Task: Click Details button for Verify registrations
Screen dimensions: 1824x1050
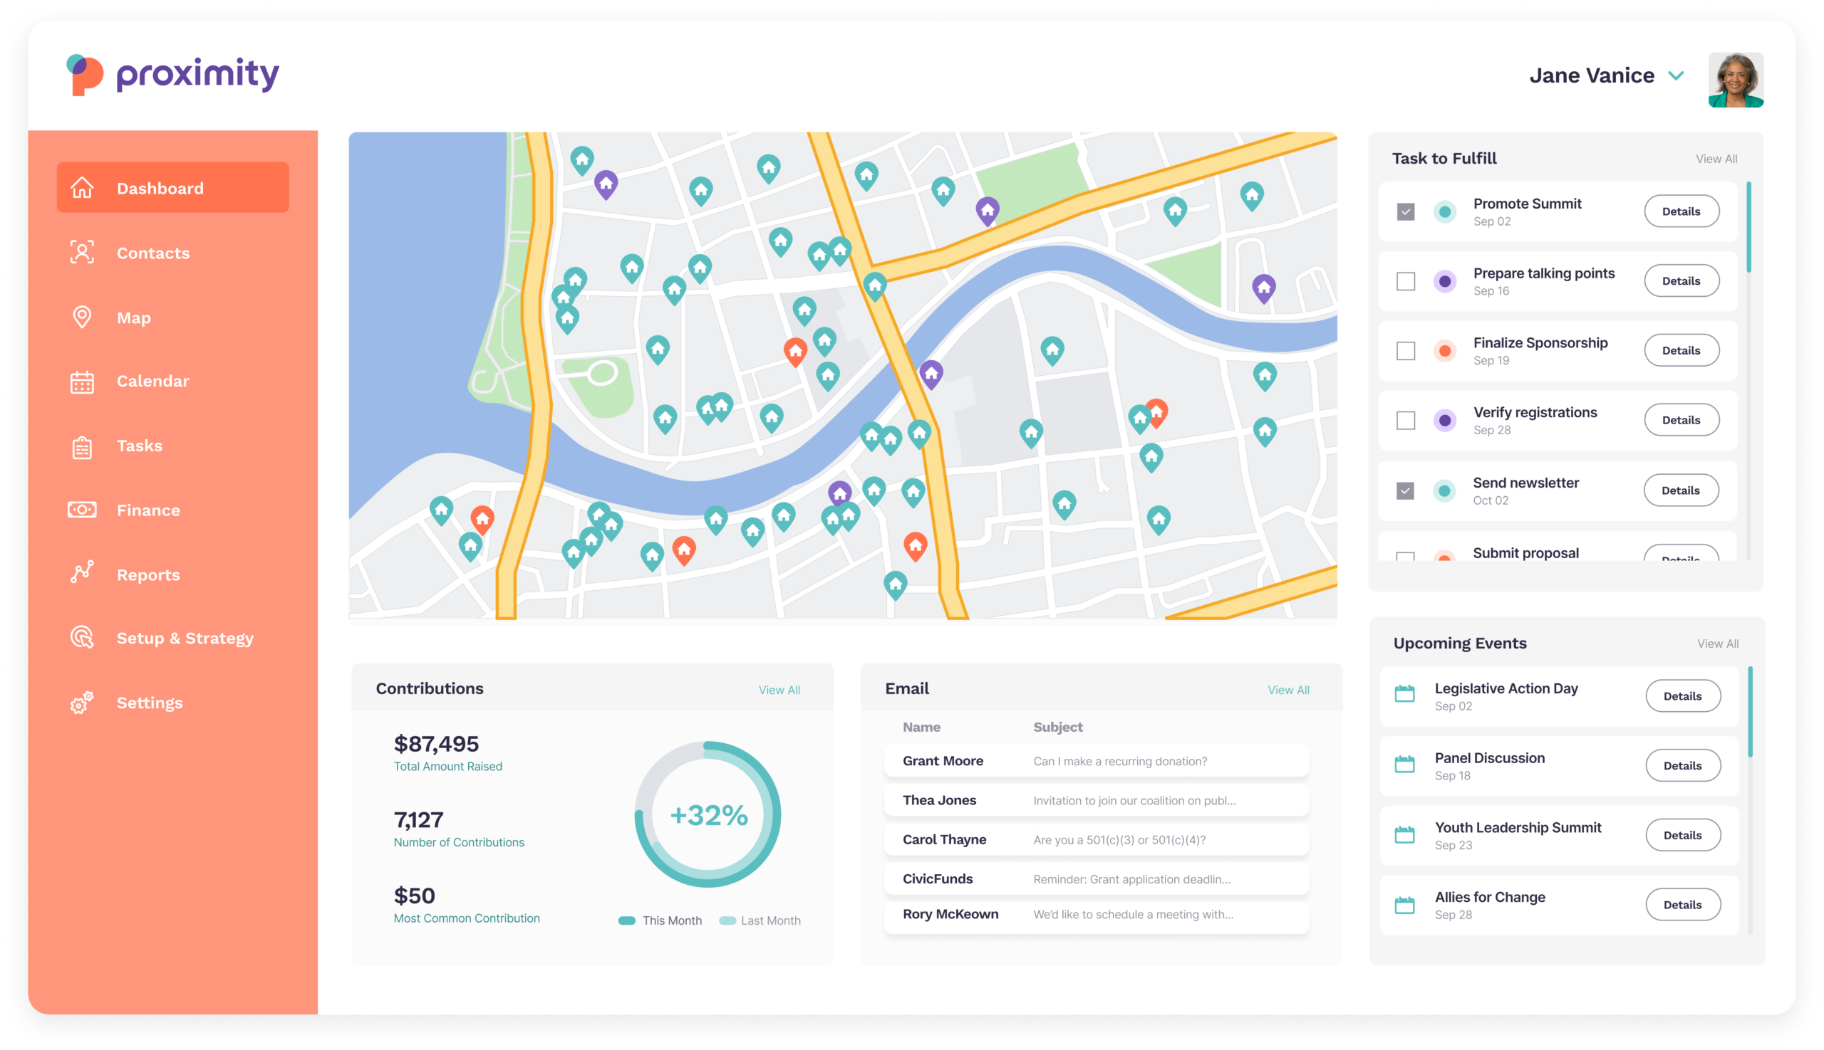Action: pyautogui.click(x=1680, y=421)
